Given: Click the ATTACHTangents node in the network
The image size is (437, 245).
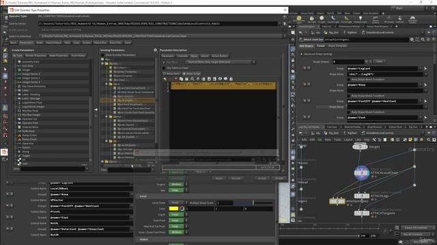Looking at the screenshot, I should (x=362, y=213).
